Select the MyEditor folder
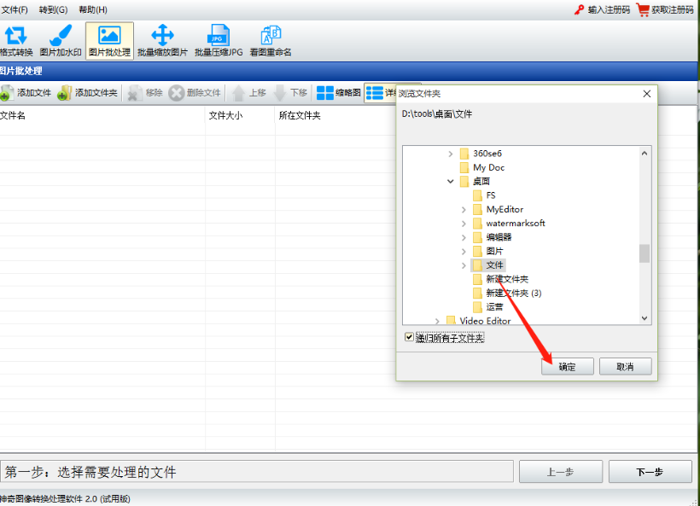This screenshot has height=506, width=700. (498, 210)
